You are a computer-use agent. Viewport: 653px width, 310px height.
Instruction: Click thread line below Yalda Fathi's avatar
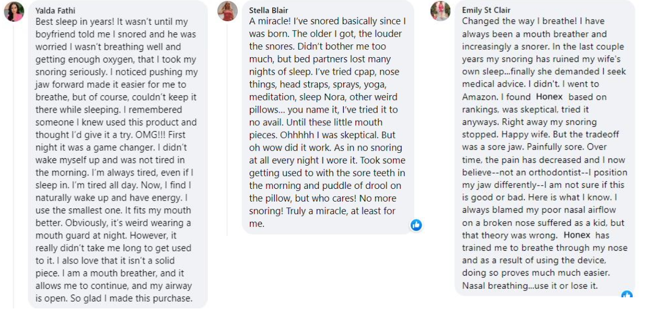[x=14, y=159]
